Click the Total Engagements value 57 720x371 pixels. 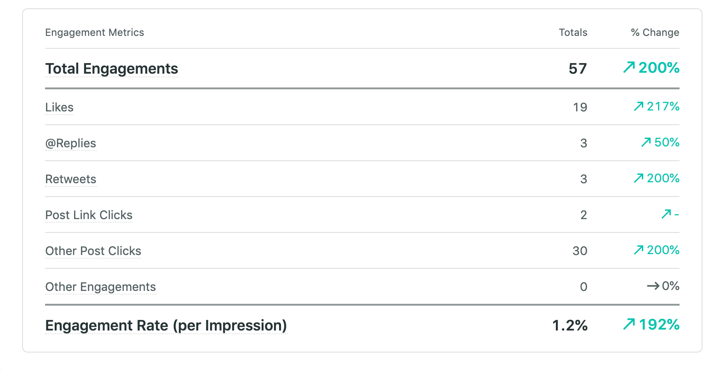tap(577, 69)
